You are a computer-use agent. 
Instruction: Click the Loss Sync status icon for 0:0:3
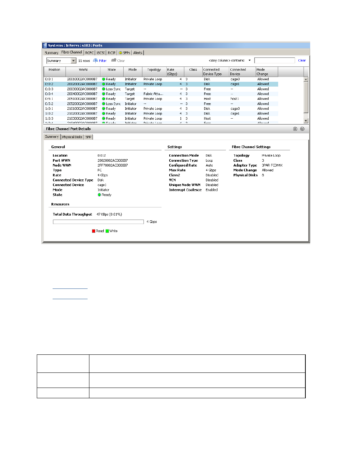point(104,89)
